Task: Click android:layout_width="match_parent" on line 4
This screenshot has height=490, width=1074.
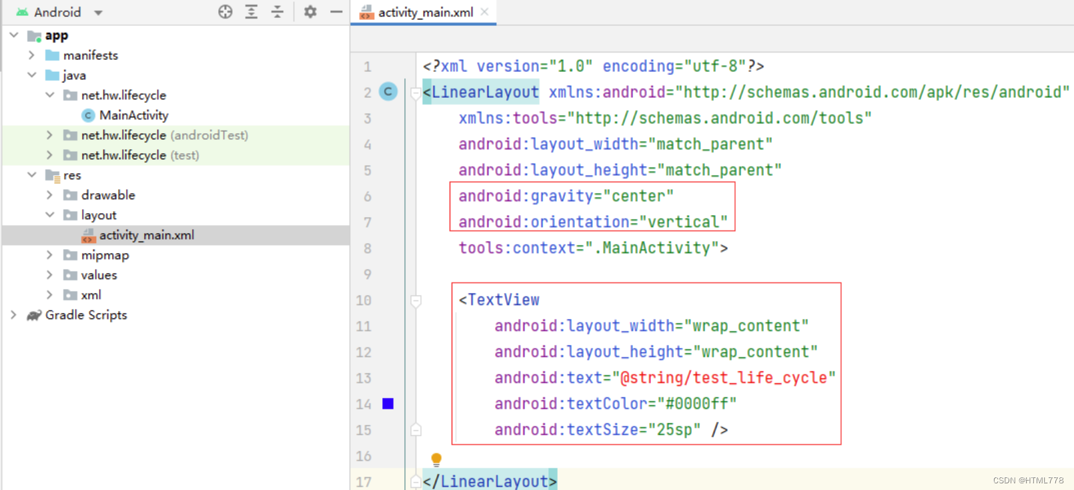Action: click(x=616, y=144)
